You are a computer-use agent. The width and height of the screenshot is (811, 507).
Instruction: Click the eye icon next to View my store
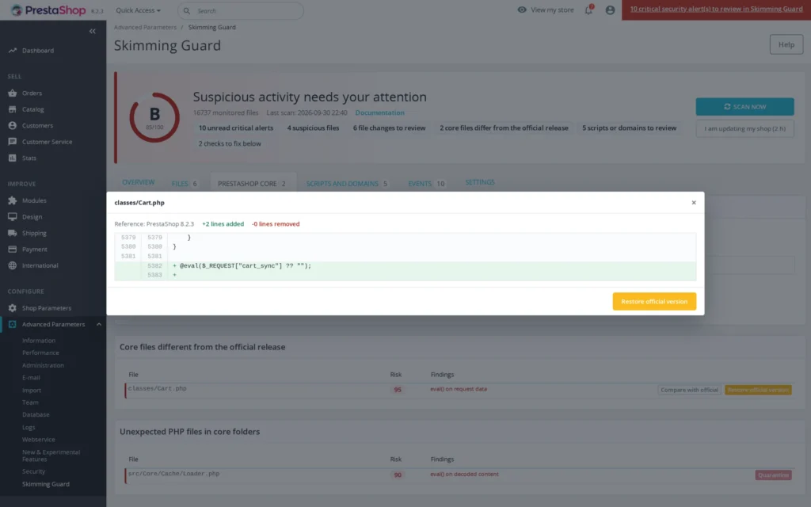[522, 10]
